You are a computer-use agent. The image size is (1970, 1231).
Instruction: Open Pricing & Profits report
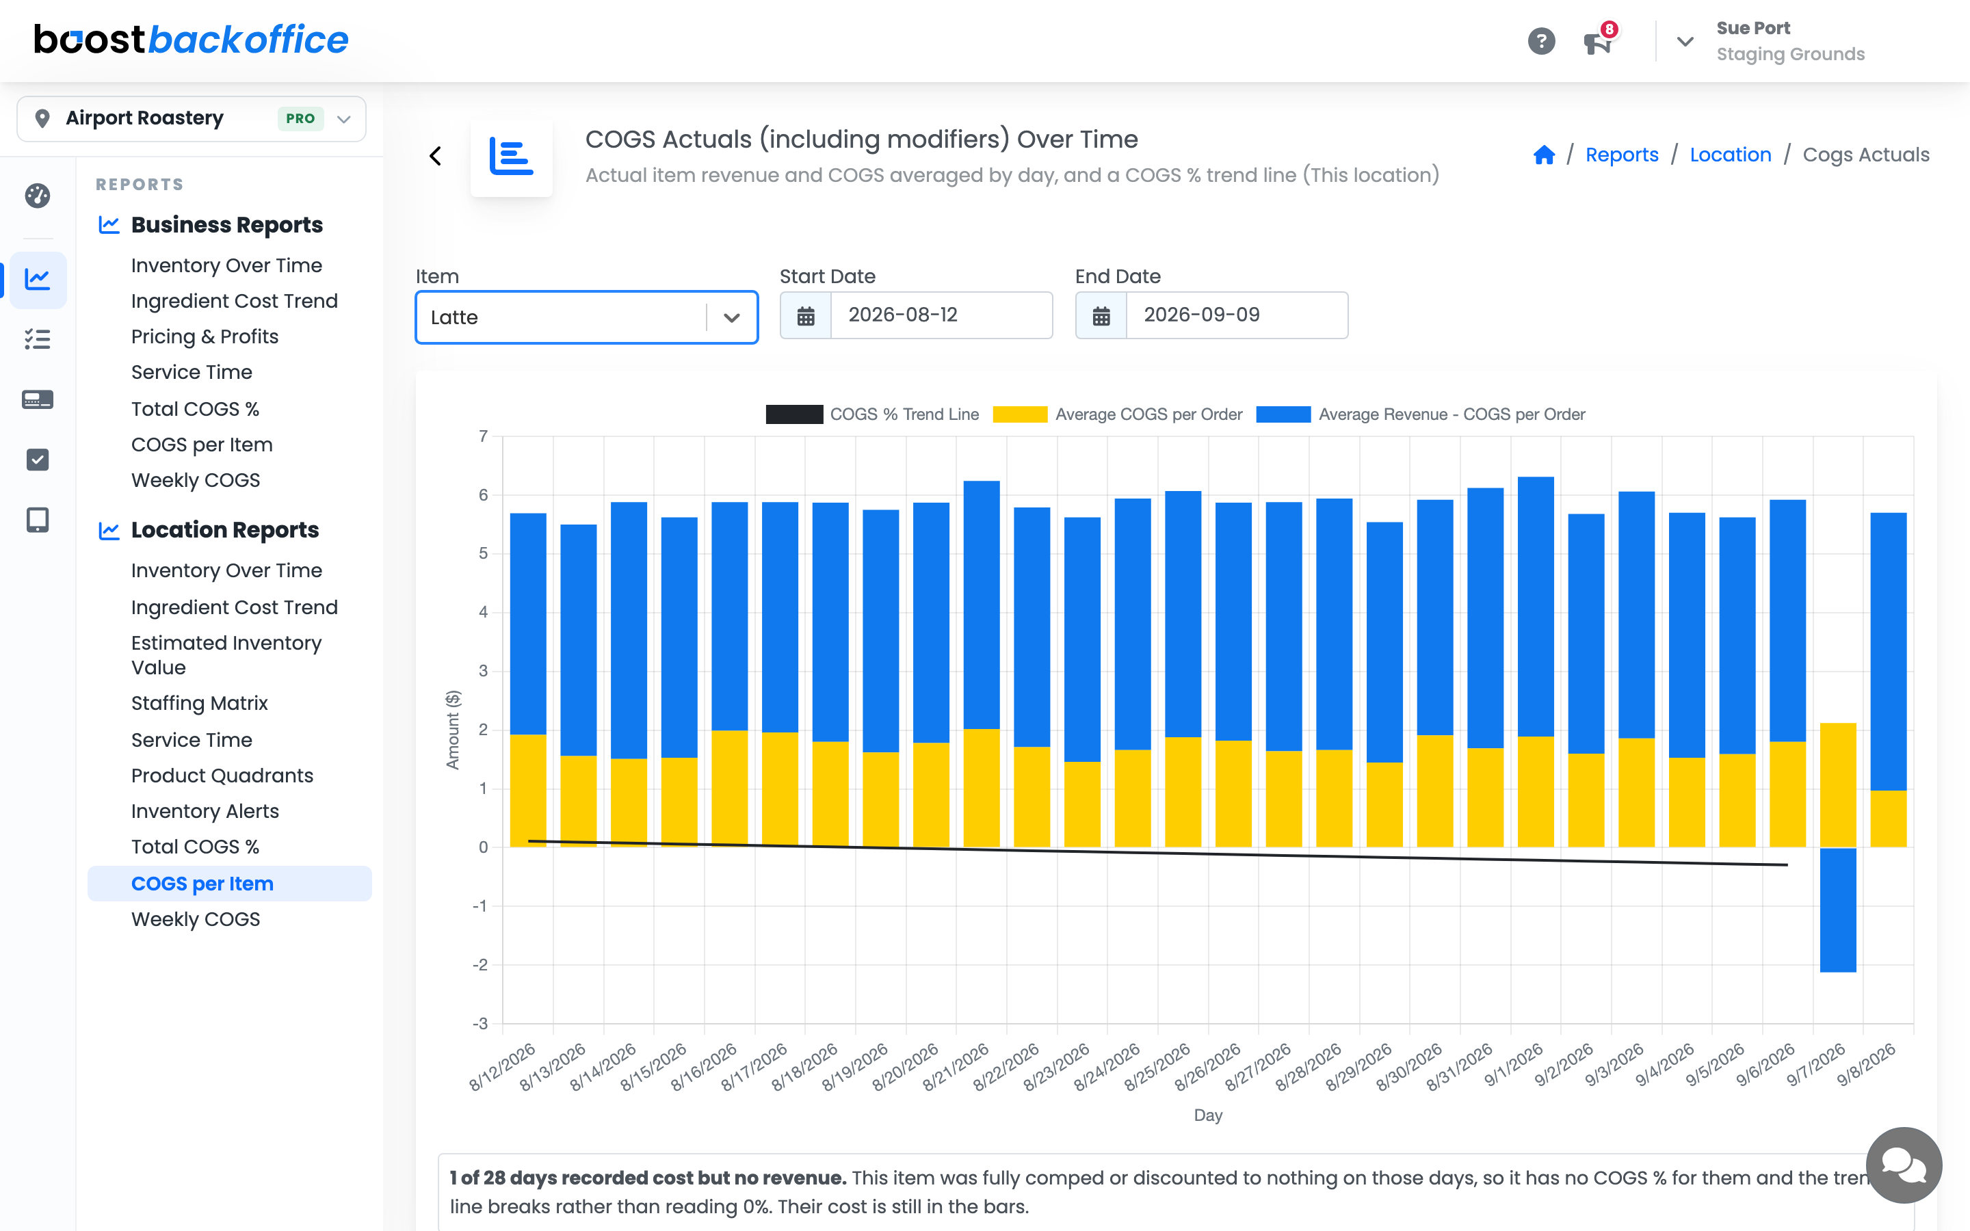(x=205, y=337)
